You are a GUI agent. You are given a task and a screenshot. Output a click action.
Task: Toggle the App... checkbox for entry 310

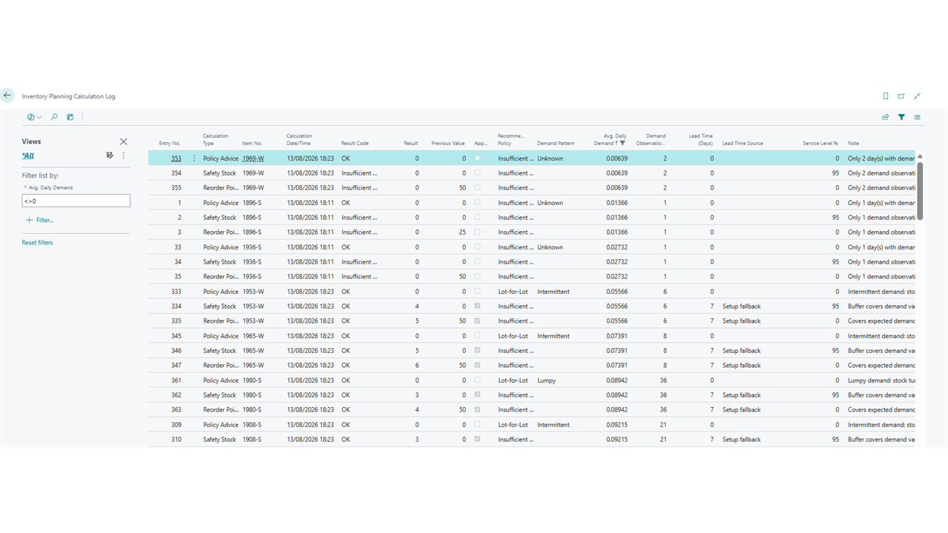(x=478, y=440)
